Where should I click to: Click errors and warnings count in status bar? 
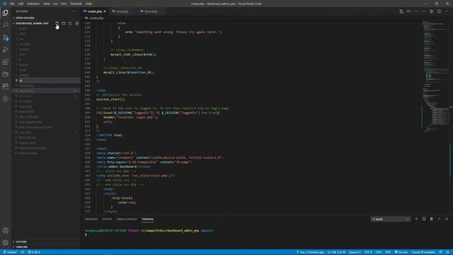tap(34, 252)
